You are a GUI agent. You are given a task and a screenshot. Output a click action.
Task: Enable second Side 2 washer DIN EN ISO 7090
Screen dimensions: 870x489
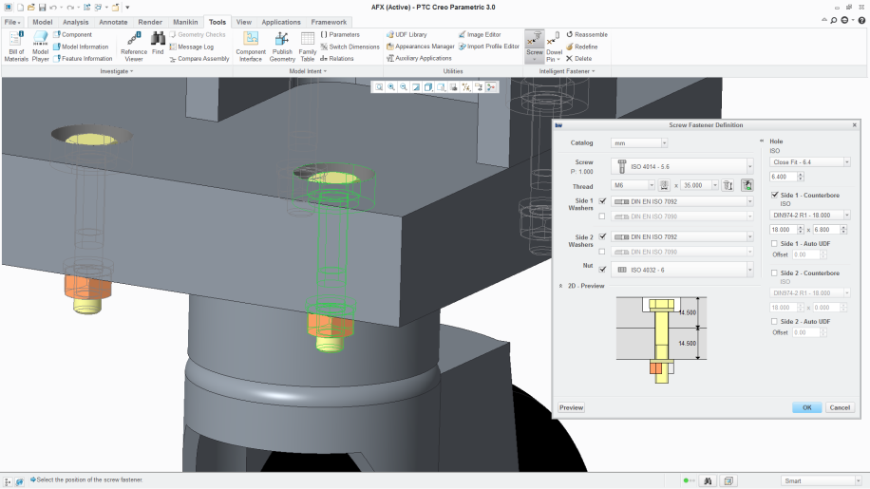point(602,252)
